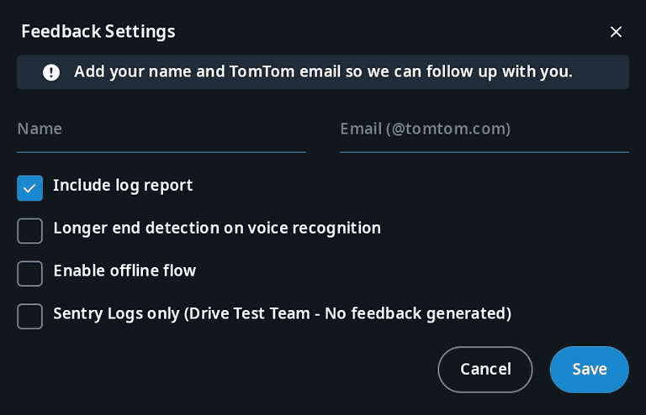
Task: Click into the Email (@tomtom.com) field
Action: [x=484, y=129]
